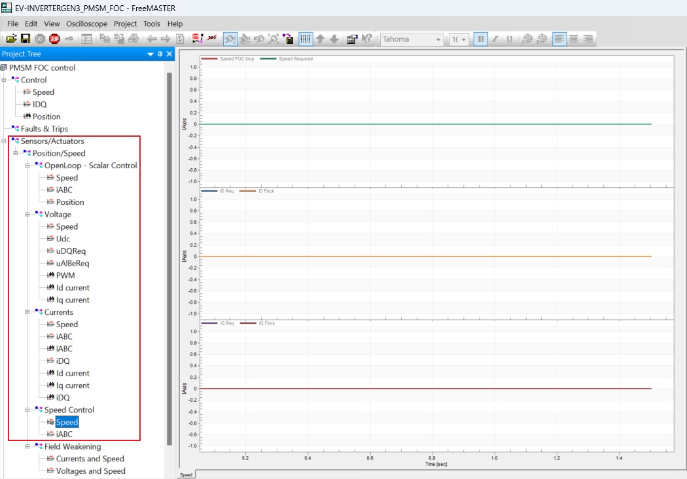
Task: Collapse the Sensors/Actuators tree node
Action: [4, 141]
